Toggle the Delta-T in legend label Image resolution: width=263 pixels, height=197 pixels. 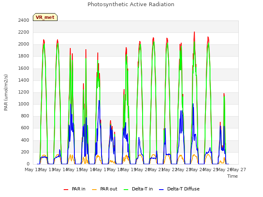coord(142,189)
